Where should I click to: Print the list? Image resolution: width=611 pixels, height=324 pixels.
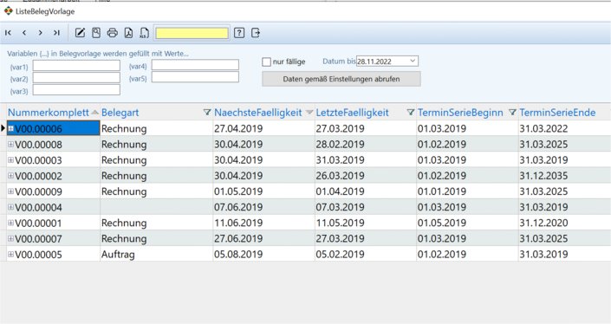click(112, 33)
